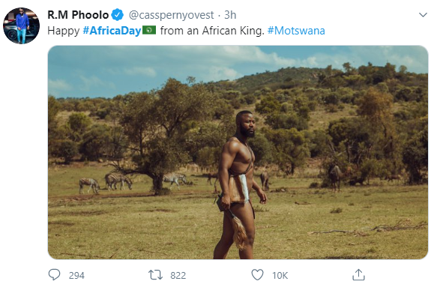Click the grazing zebras in the photo
Viewport: 434px width, 287px height.
pyautogui.click(x=133, y=182)
